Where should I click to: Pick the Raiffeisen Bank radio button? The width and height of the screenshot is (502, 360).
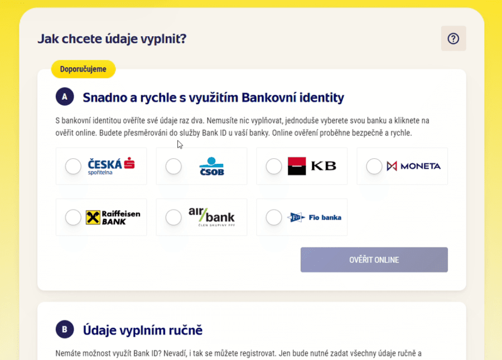[x=73, y=217]
